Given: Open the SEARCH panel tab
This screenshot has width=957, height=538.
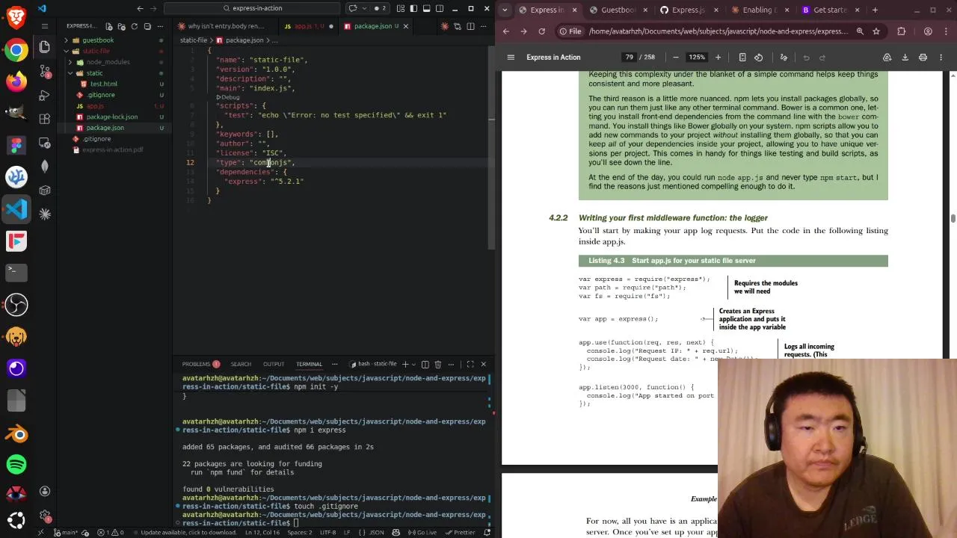Looking at the screenshot, I should point(241,364).
